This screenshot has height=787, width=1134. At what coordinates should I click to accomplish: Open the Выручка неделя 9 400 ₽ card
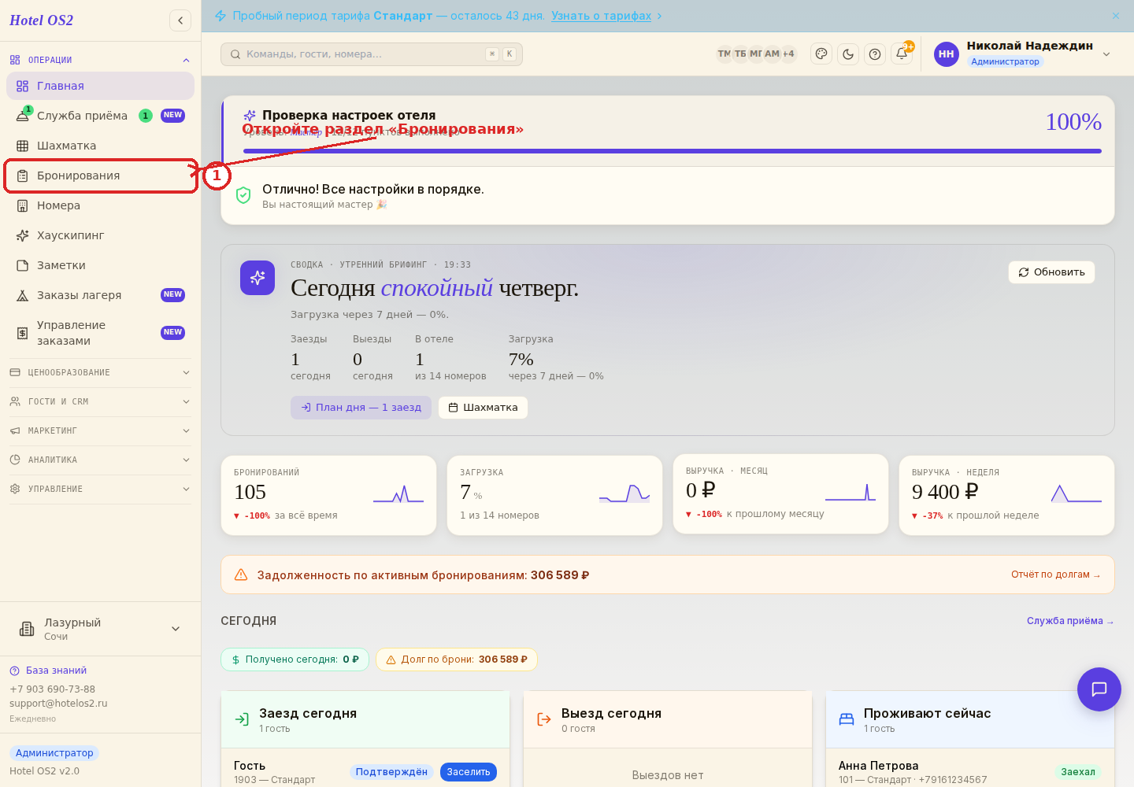click(x=1006, y=496)
